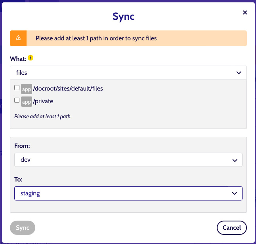Open the From dropdown set to dev
The height and width of the screenshot is (244, 256).
coord(128,160)
